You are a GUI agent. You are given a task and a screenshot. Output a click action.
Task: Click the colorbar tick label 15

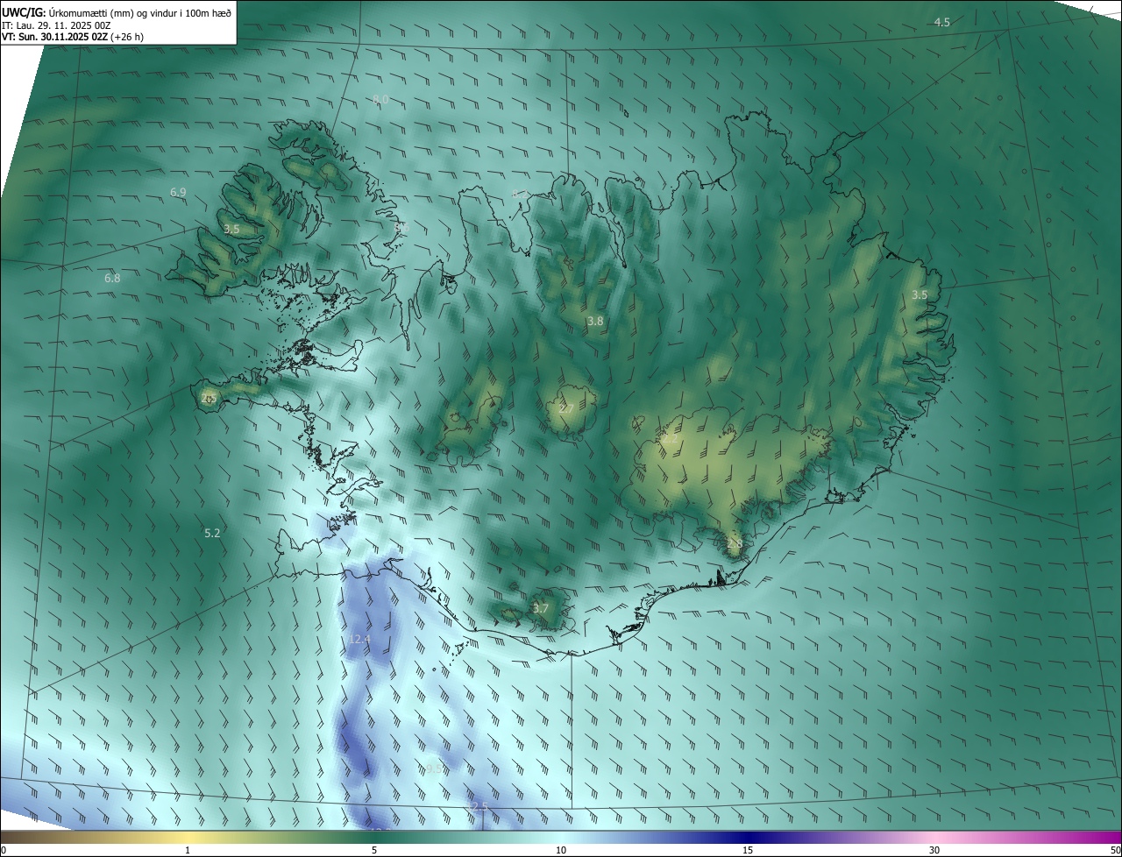pyautogui.click(x=748, y=850)
